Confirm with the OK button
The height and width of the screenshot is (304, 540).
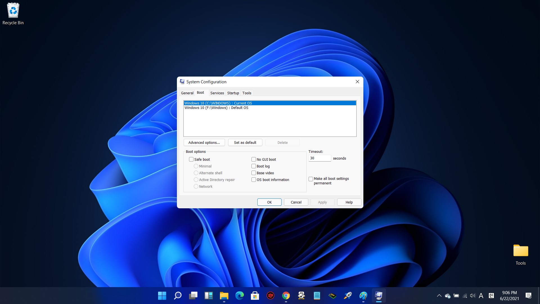(269, 202)
